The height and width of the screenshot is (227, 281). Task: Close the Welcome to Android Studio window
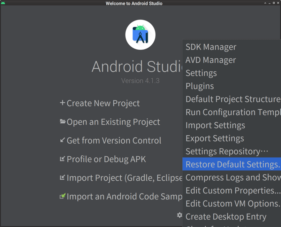(278, 3)
